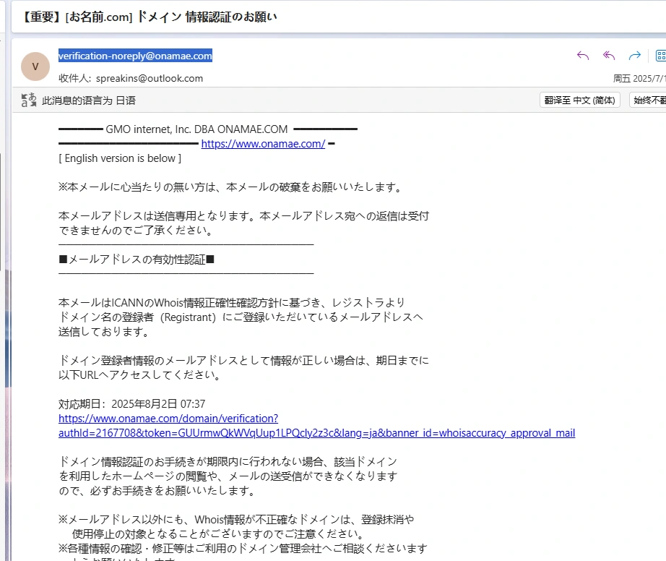Reply to this onamae.com email

pyautogui.click(x=583, y=56)
